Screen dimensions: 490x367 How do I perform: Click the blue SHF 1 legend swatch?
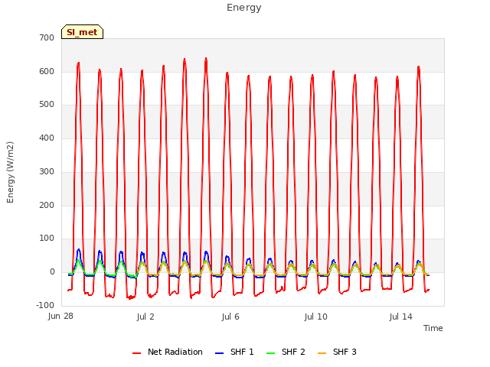[220, 353]
